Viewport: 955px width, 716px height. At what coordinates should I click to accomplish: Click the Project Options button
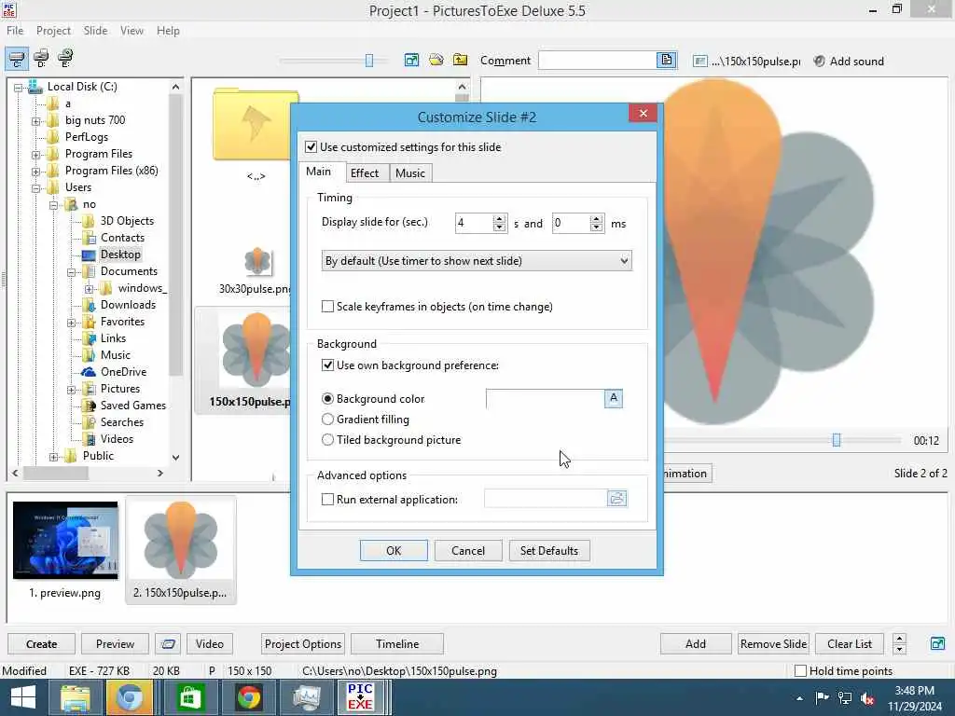click(303, 643)
